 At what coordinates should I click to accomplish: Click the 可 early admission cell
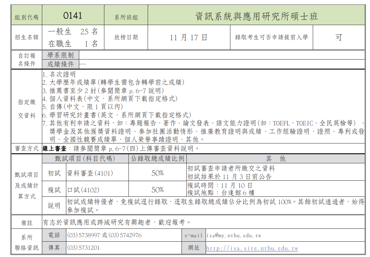pyautogui.click(x=339, y=37)
